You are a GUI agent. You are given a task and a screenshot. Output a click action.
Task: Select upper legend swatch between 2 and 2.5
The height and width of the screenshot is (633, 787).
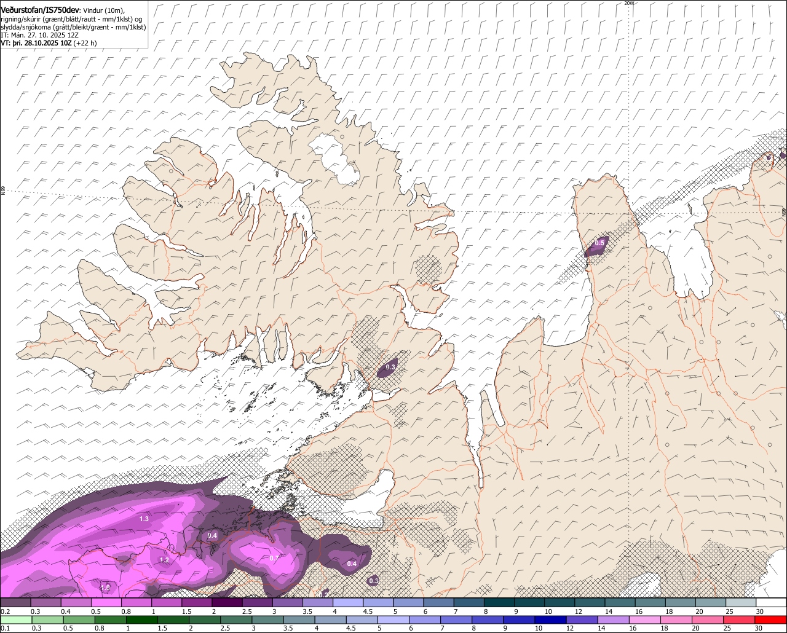(227, 603)
